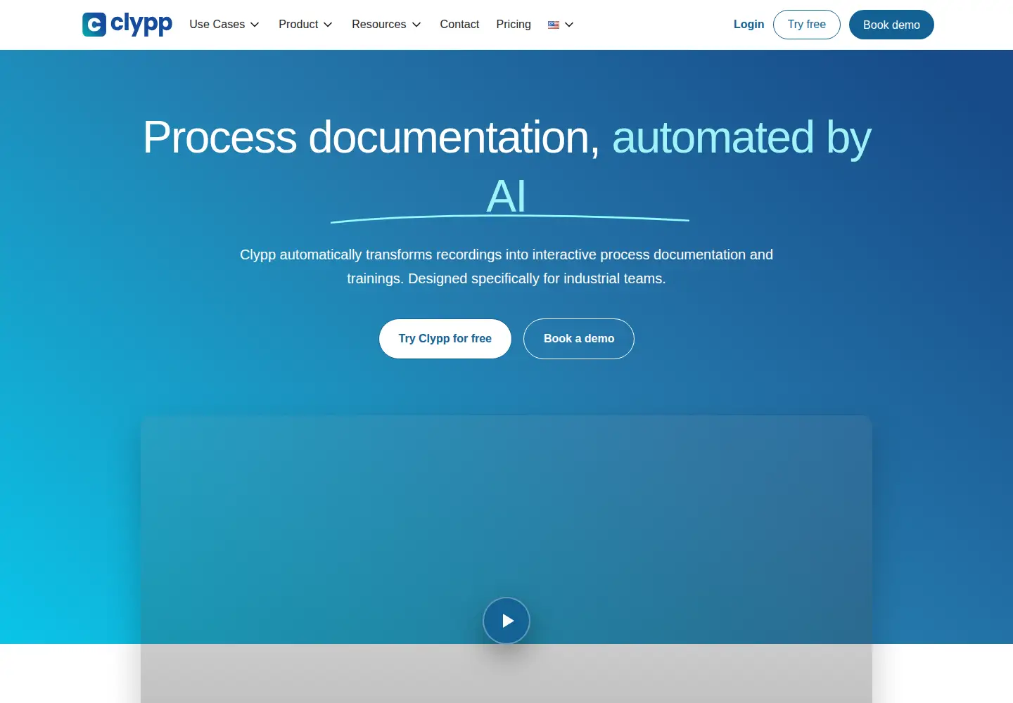
Task: Open the Contact page
Action: pos(459,25)
